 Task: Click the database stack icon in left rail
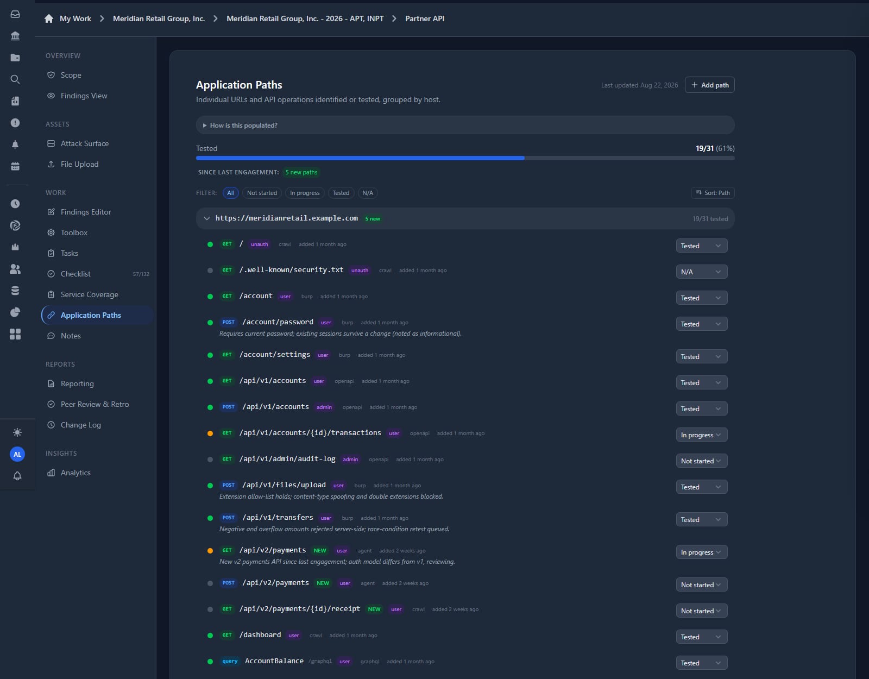tap(15, 291)
